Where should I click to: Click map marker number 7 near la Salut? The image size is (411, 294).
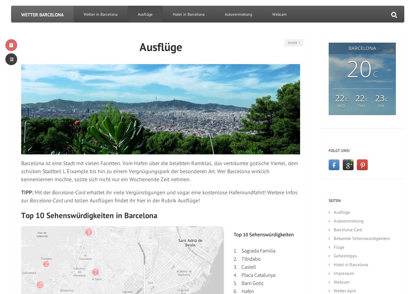pyautogui.click(x=95, y=272)
